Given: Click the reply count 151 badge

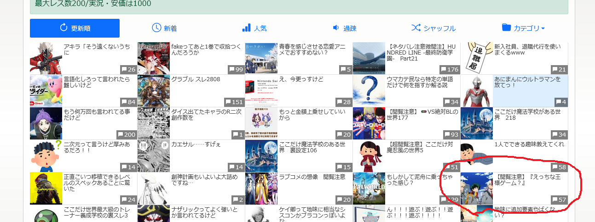Looking at the screenshot, I should point(234,102).
